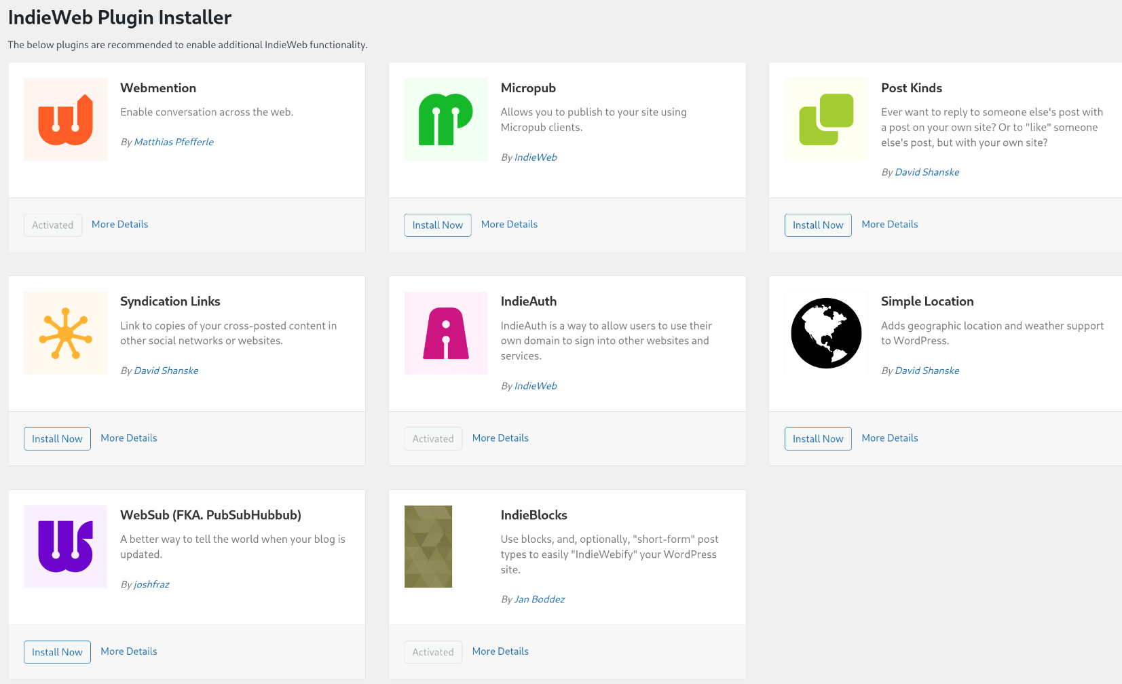Install the Syndication Links plugin
The height and width of the screenshot is (684, 1122).
click(x=57, y=439)
